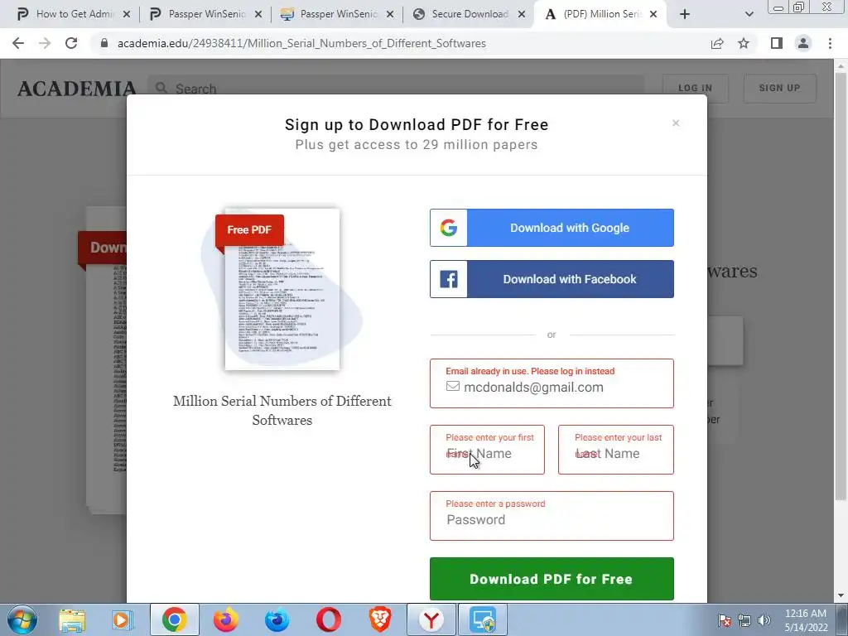Click the green 'Download PDF for Free' button
This screenshot has width=848, height=636.
tap(552, 579)
